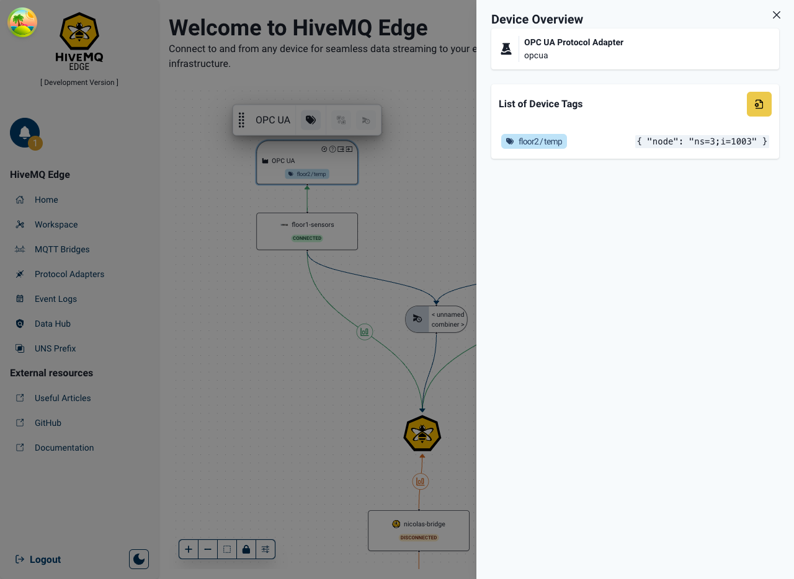Screen dimensions: 794x579
Task: Open UNS Prefix page
Action: click(55, 348)
